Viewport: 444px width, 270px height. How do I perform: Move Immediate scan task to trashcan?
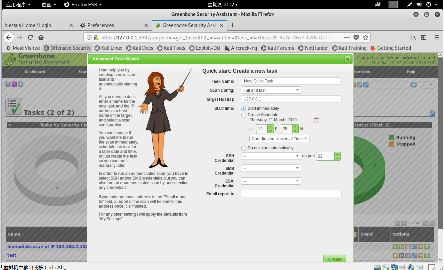[x=408, y=247]
